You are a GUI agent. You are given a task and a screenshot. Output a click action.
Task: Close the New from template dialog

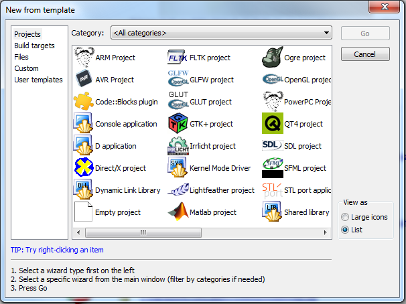(x=385, y=7)
